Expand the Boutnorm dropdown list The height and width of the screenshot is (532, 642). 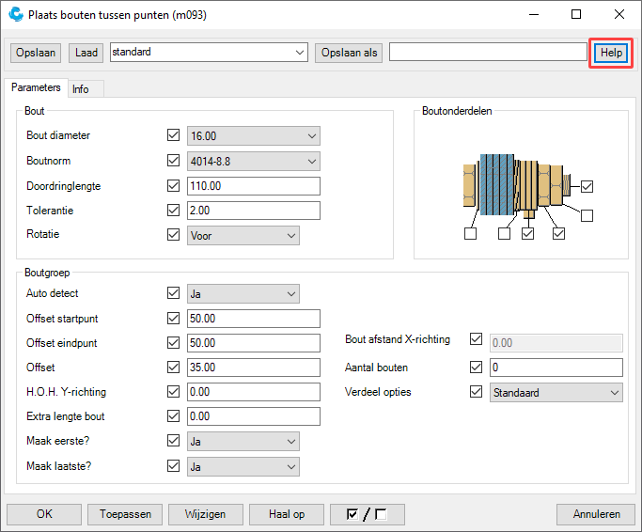[254, 161]
